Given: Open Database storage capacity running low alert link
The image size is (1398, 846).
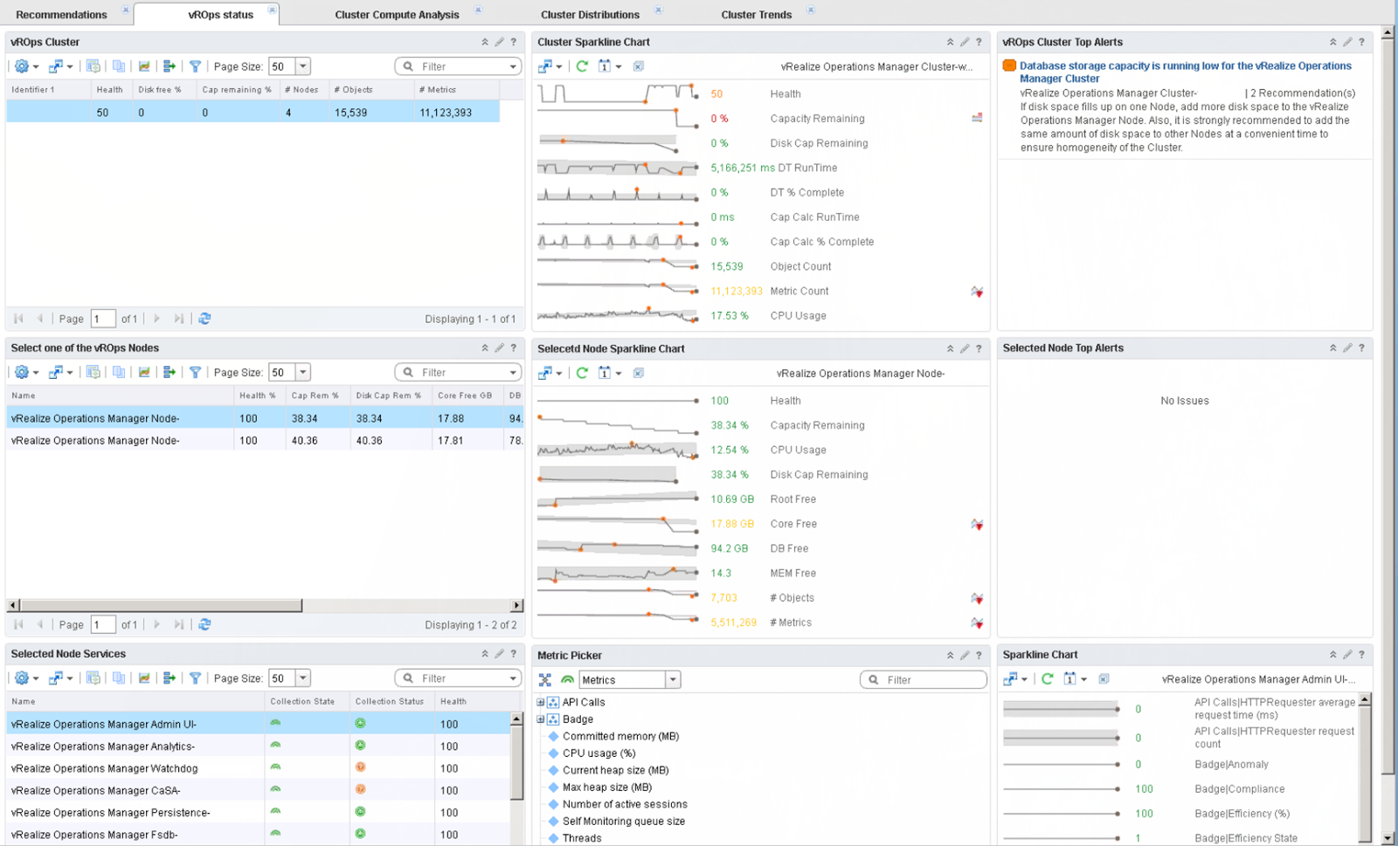Looking at the screenshot, I should 1186,72.
